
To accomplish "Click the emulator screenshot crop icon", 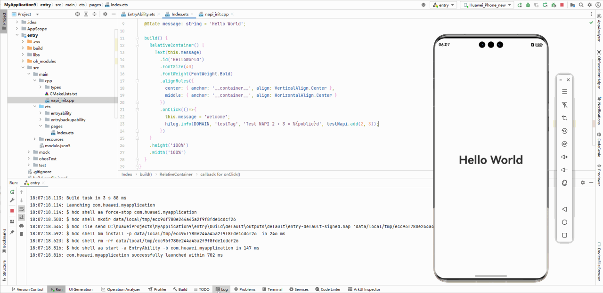I will click(x=564, y=118).
